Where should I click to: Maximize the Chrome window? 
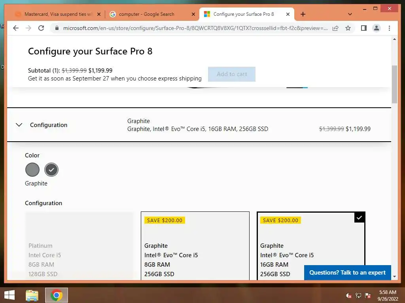pyautogui.click(x=375, y=9)
